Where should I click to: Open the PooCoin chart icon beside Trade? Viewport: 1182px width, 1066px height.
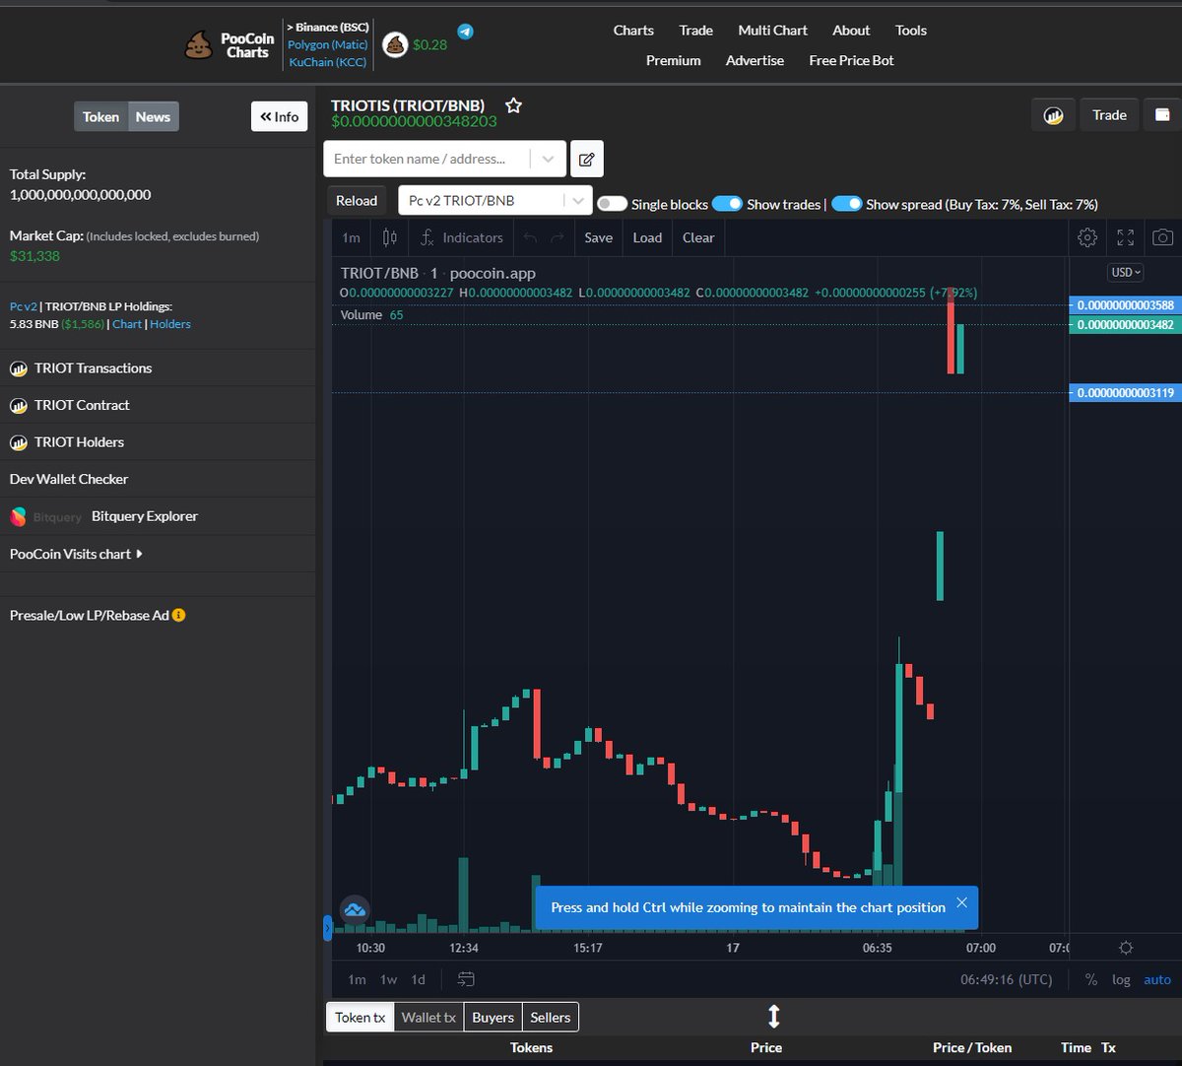click(x=1054, y=115)
